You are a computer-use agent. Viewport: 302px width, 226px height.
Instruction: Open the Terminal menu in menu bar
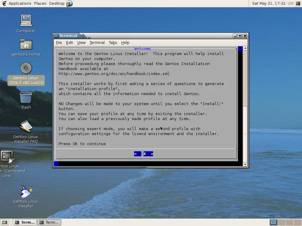[97, 43]
